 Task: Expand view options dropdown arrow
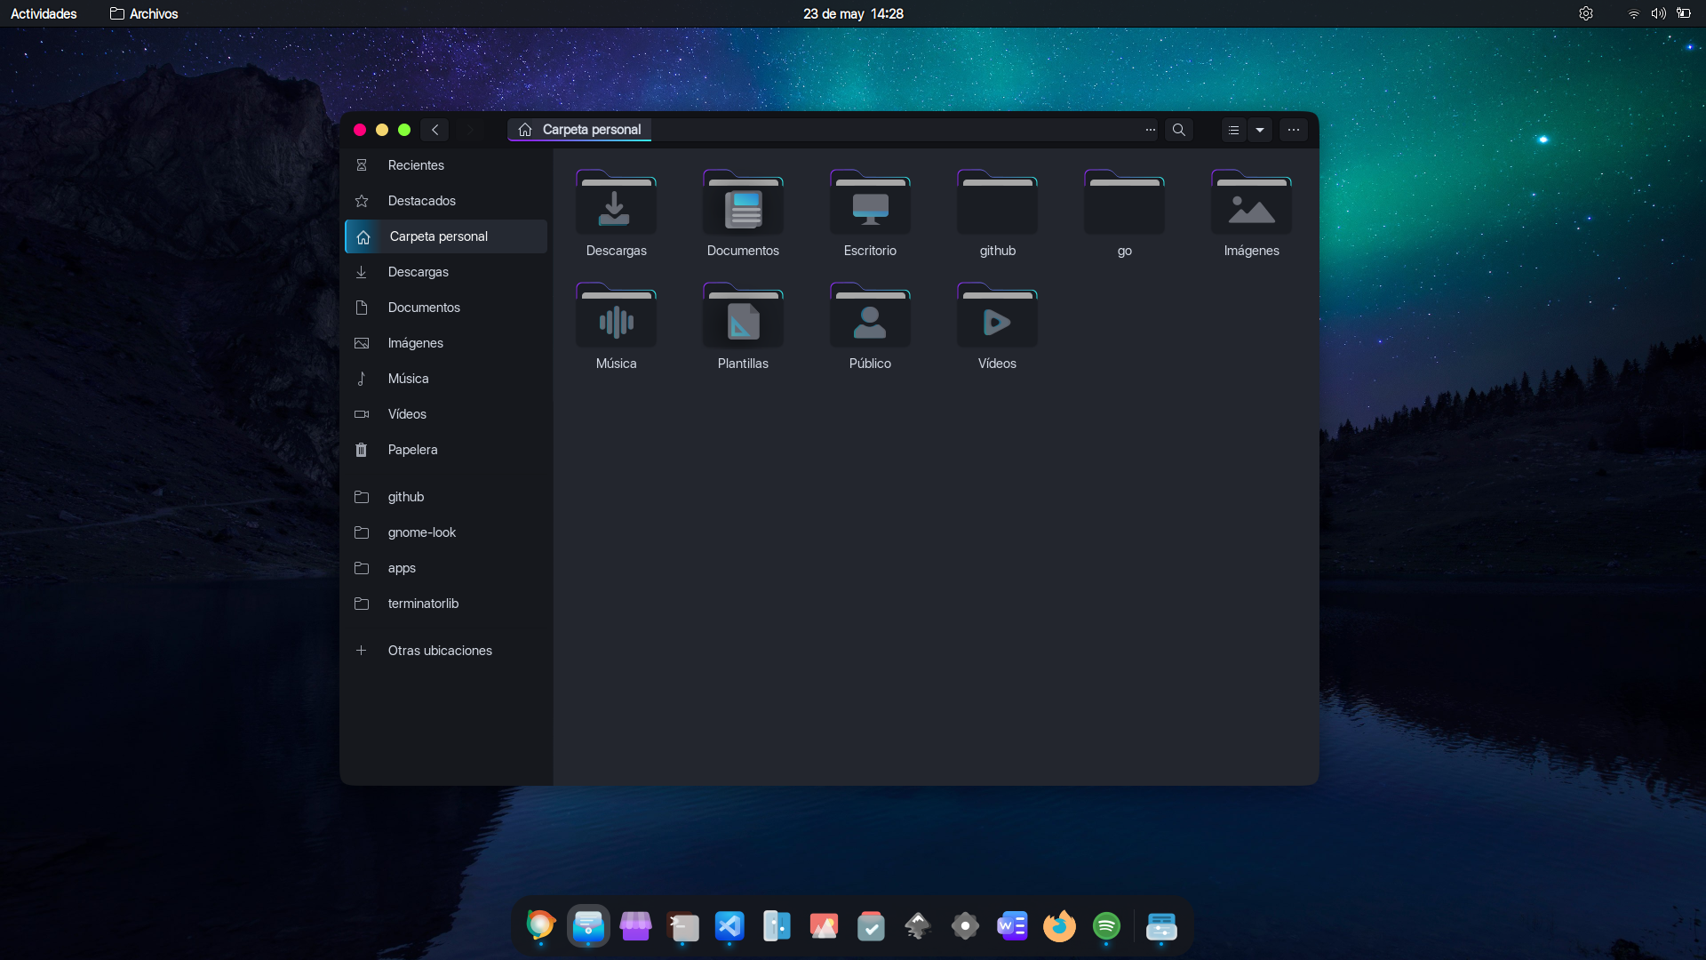(x=1260, y=130)
